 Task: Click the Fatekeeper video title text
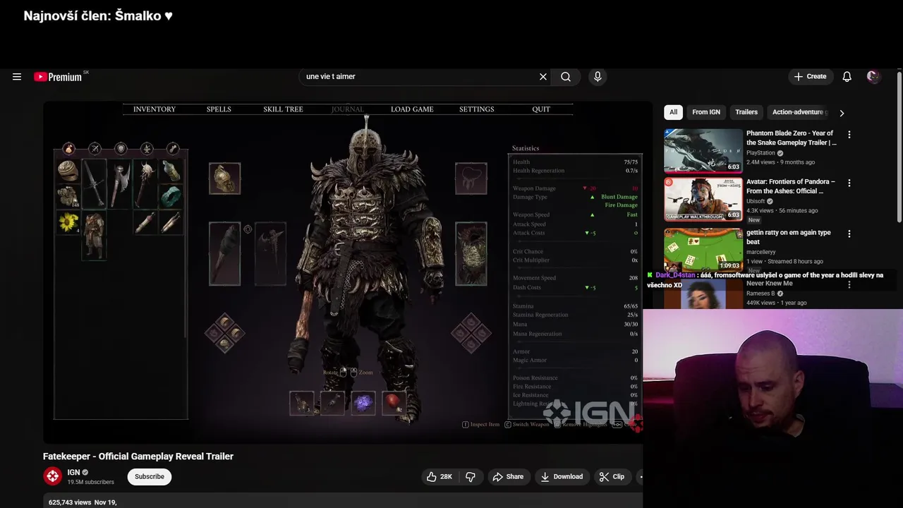(138, 456)
